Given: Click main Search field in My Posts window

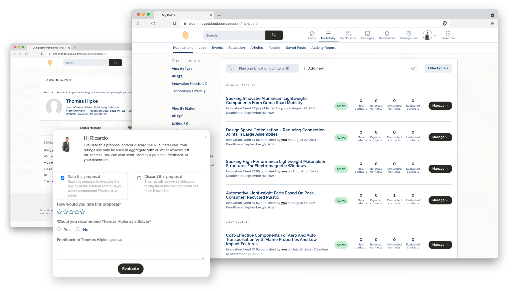Looking at the screenshot, I should pos(234,35).
